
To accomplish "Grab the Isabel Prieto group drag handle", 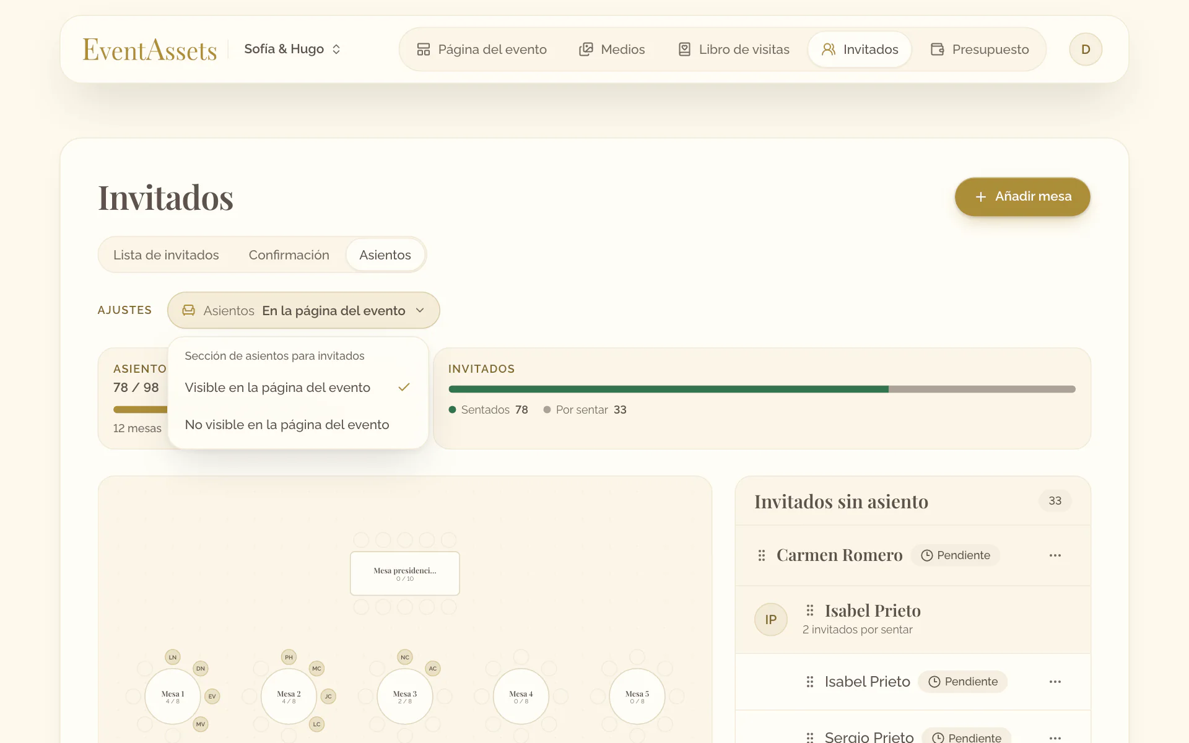I will tap(810, 610).
